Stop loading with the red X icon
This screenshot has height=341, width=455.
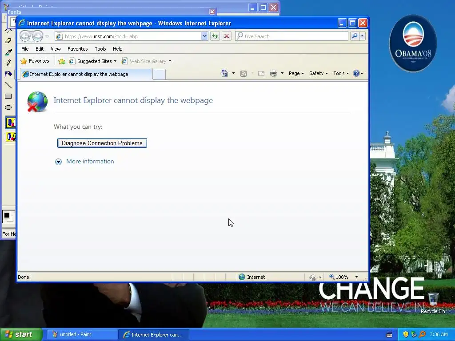point(227,36)
